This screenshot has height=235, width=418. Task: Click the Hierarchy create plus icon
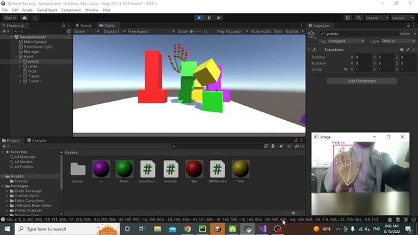[x=5, y=31]
